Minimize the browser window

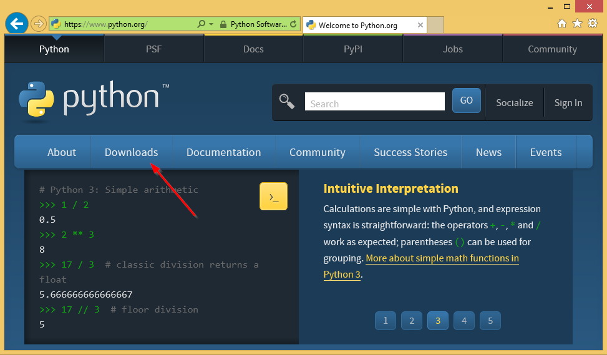tap(550, 7)
